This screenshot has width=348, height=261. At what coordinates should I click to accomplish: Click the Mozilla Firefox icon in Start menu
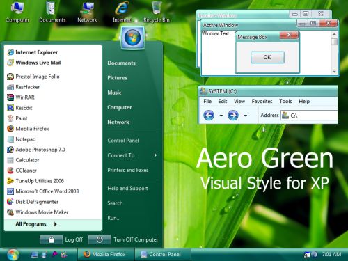pos(10,129)
